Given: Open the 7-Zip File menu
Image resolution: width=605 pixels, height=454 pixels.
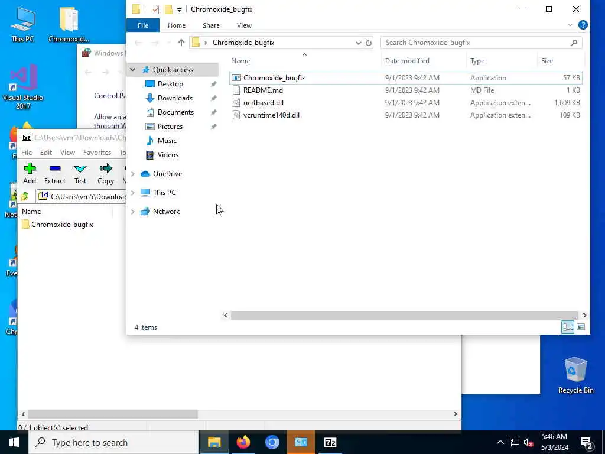Looking at the screenshot, I should pos(27,153).
